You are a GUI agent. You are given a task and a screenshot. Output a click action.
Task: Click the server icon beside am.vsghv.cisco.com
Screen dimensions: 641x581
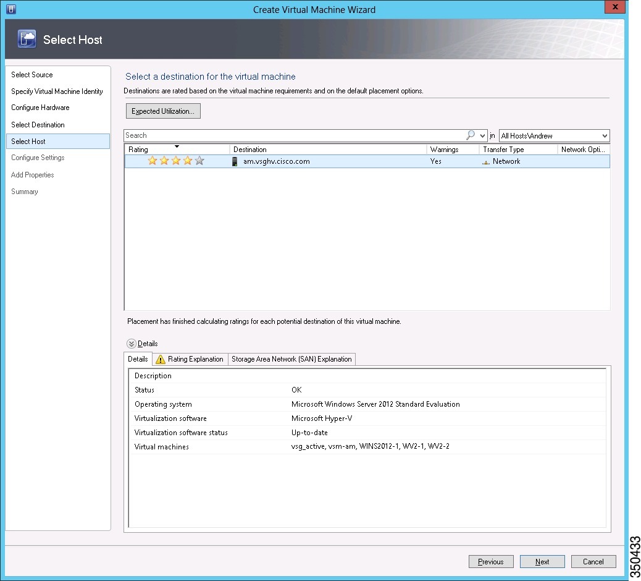(235, 161)
